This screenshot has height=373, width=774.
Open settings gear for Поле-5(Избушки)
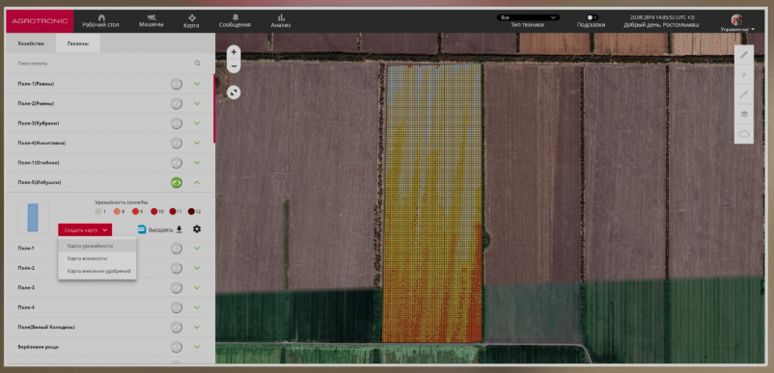[197, 229]
